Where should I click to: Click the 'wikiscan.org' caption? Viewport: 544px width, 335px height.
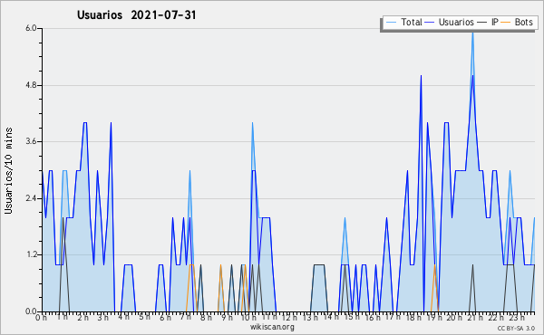click(x=272, y=327)
